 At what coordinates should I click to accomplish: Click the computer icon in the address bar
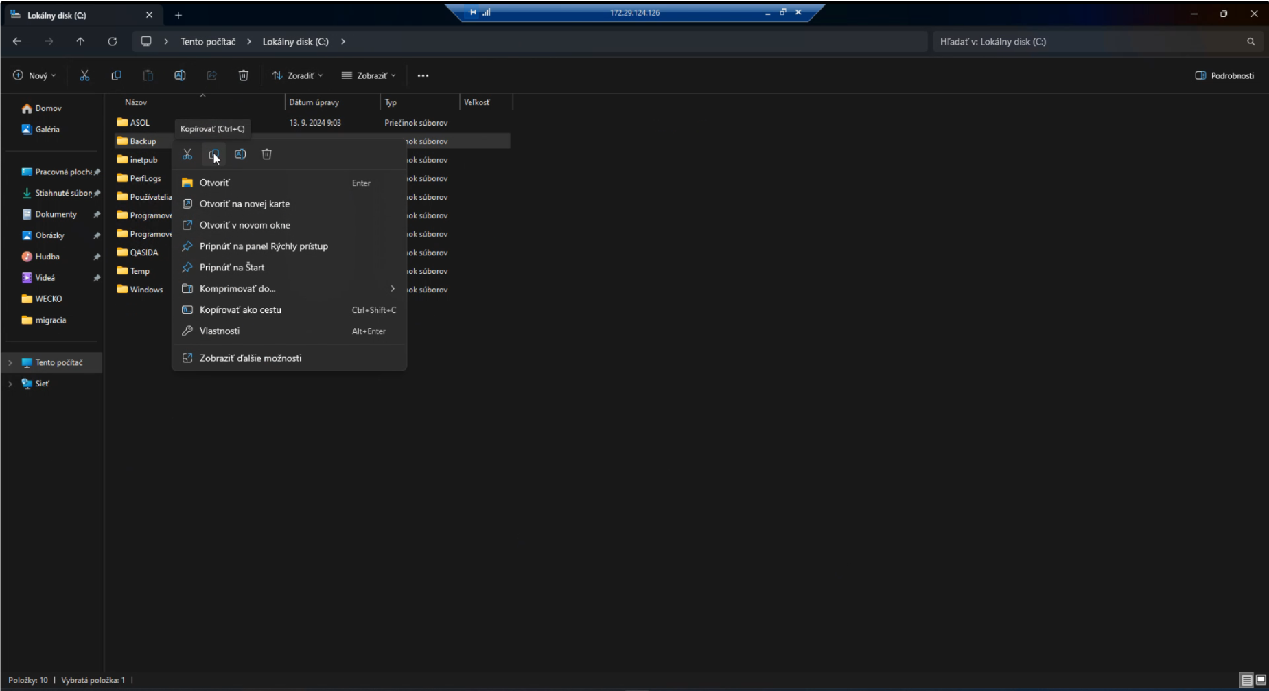click(x=146, y=42)
